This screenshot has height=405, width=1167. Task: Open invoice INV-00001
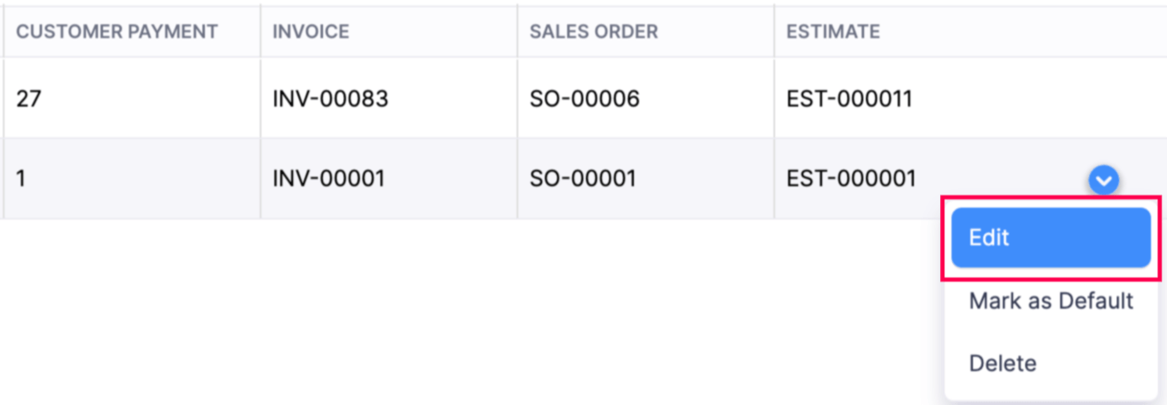click(329, 179)
